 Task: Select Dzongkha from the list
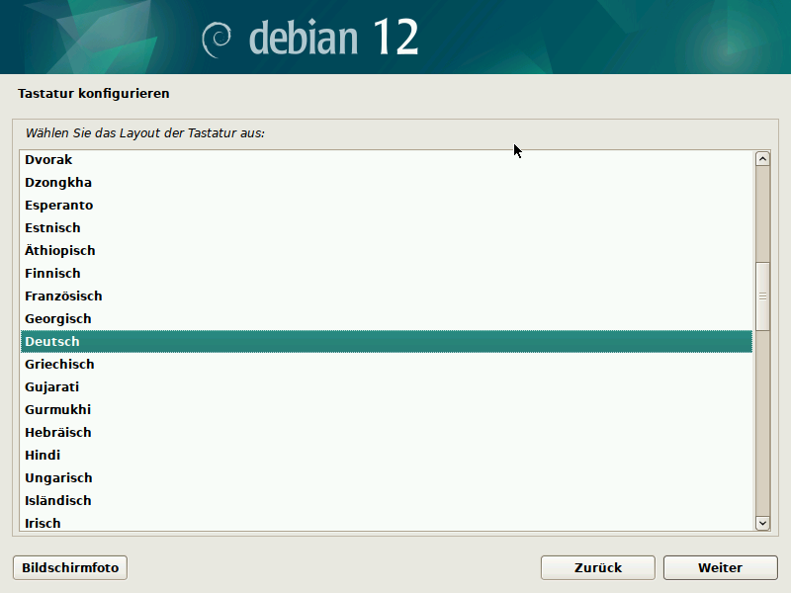coord(58,183)
